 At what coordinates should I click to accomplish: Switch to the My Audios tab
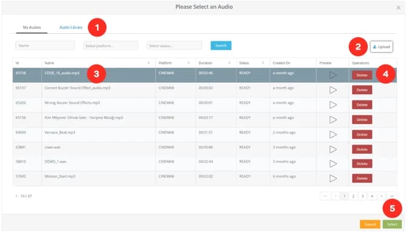click(32, 27)
